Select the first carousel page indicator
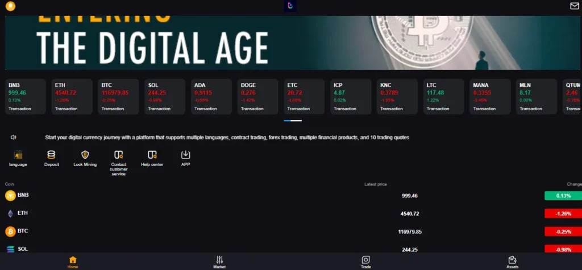Screen dimensions: 582x270 287,121
